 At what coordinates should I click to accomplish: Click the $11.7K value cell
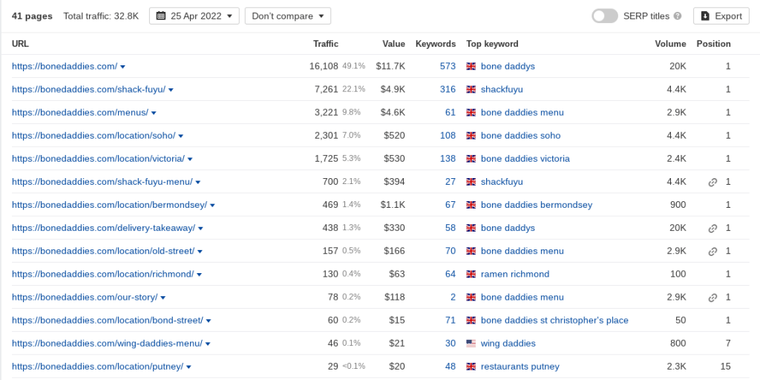390,66
